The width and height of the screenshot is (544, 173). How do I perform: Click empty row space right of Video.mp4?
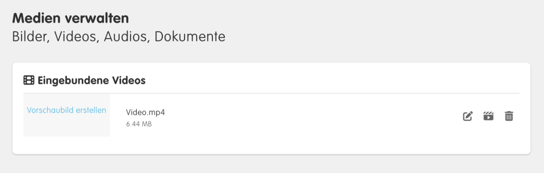312,116
